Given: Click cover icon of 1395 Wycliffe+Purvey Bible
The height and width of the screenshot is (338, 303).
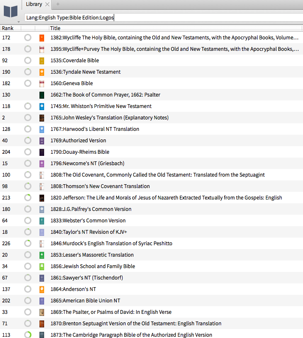Looking at the screenshot, I should pyautogui.click(x=42, y=49).
